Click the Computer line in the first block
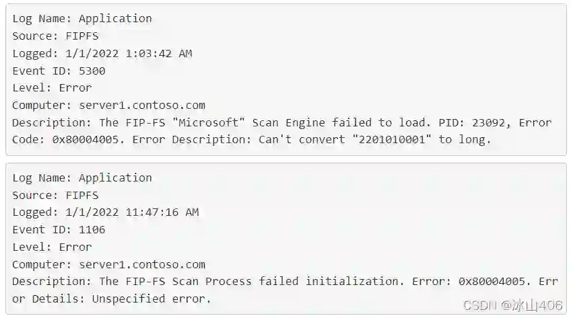 click(108, 106)
